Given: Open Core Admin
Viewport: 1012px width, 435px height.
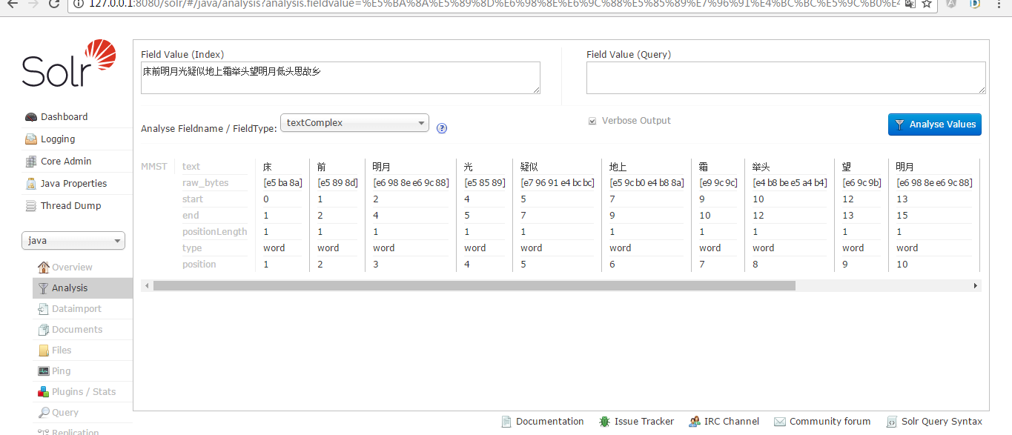Looking at the screenshot, I should tap(66, 161).
